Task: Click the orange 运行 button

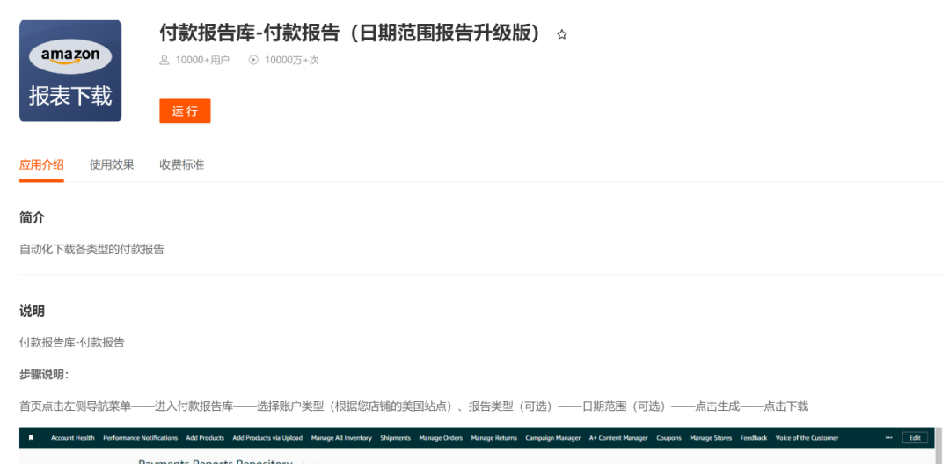Action: pos(185,111)
